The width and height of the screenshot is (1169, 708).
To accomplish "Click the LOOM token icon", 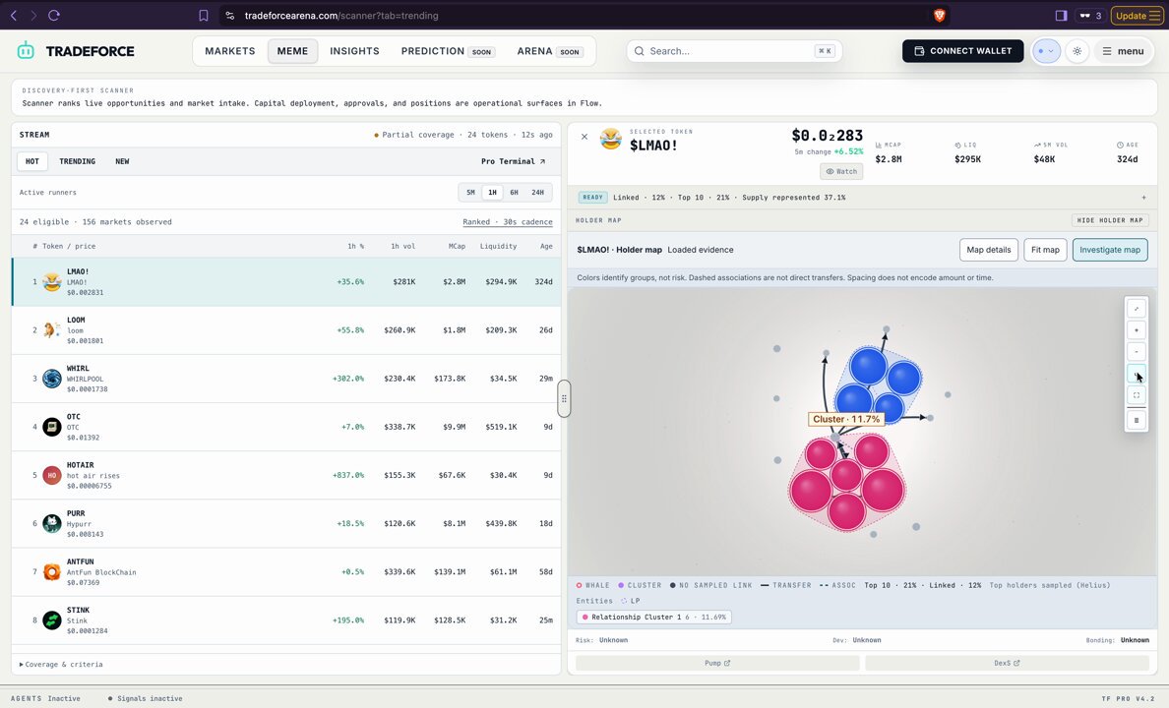I will 51,330.
